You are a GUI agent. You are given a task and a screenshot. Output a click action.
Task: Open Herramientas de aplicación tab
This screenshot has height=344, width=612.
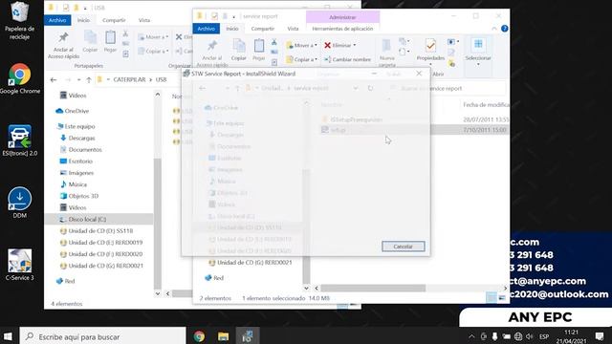(x=342, y=29)
